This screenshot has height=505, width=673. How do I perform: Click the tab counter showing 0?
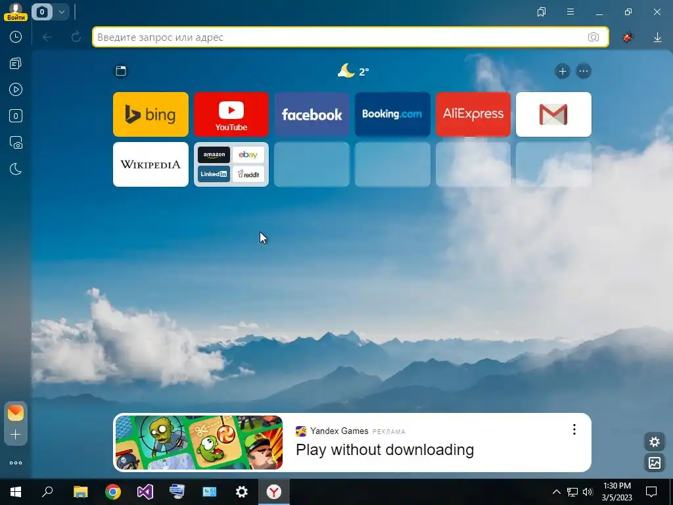click(41, 12)
